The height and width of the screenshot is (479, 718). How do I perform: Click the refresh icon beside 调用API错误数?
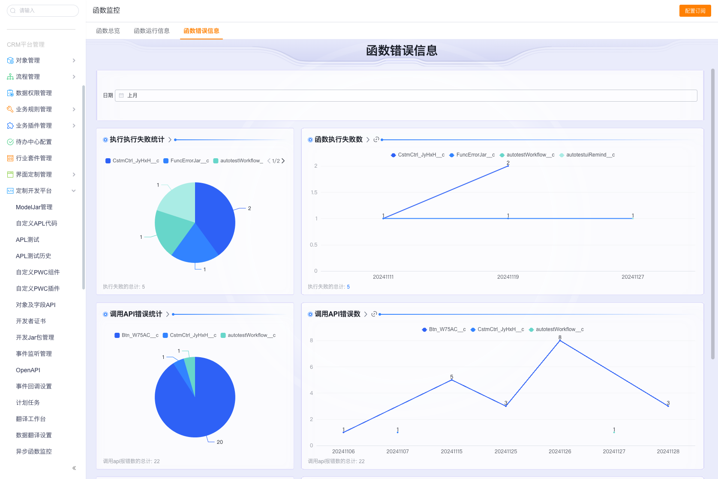pos(374,314)
